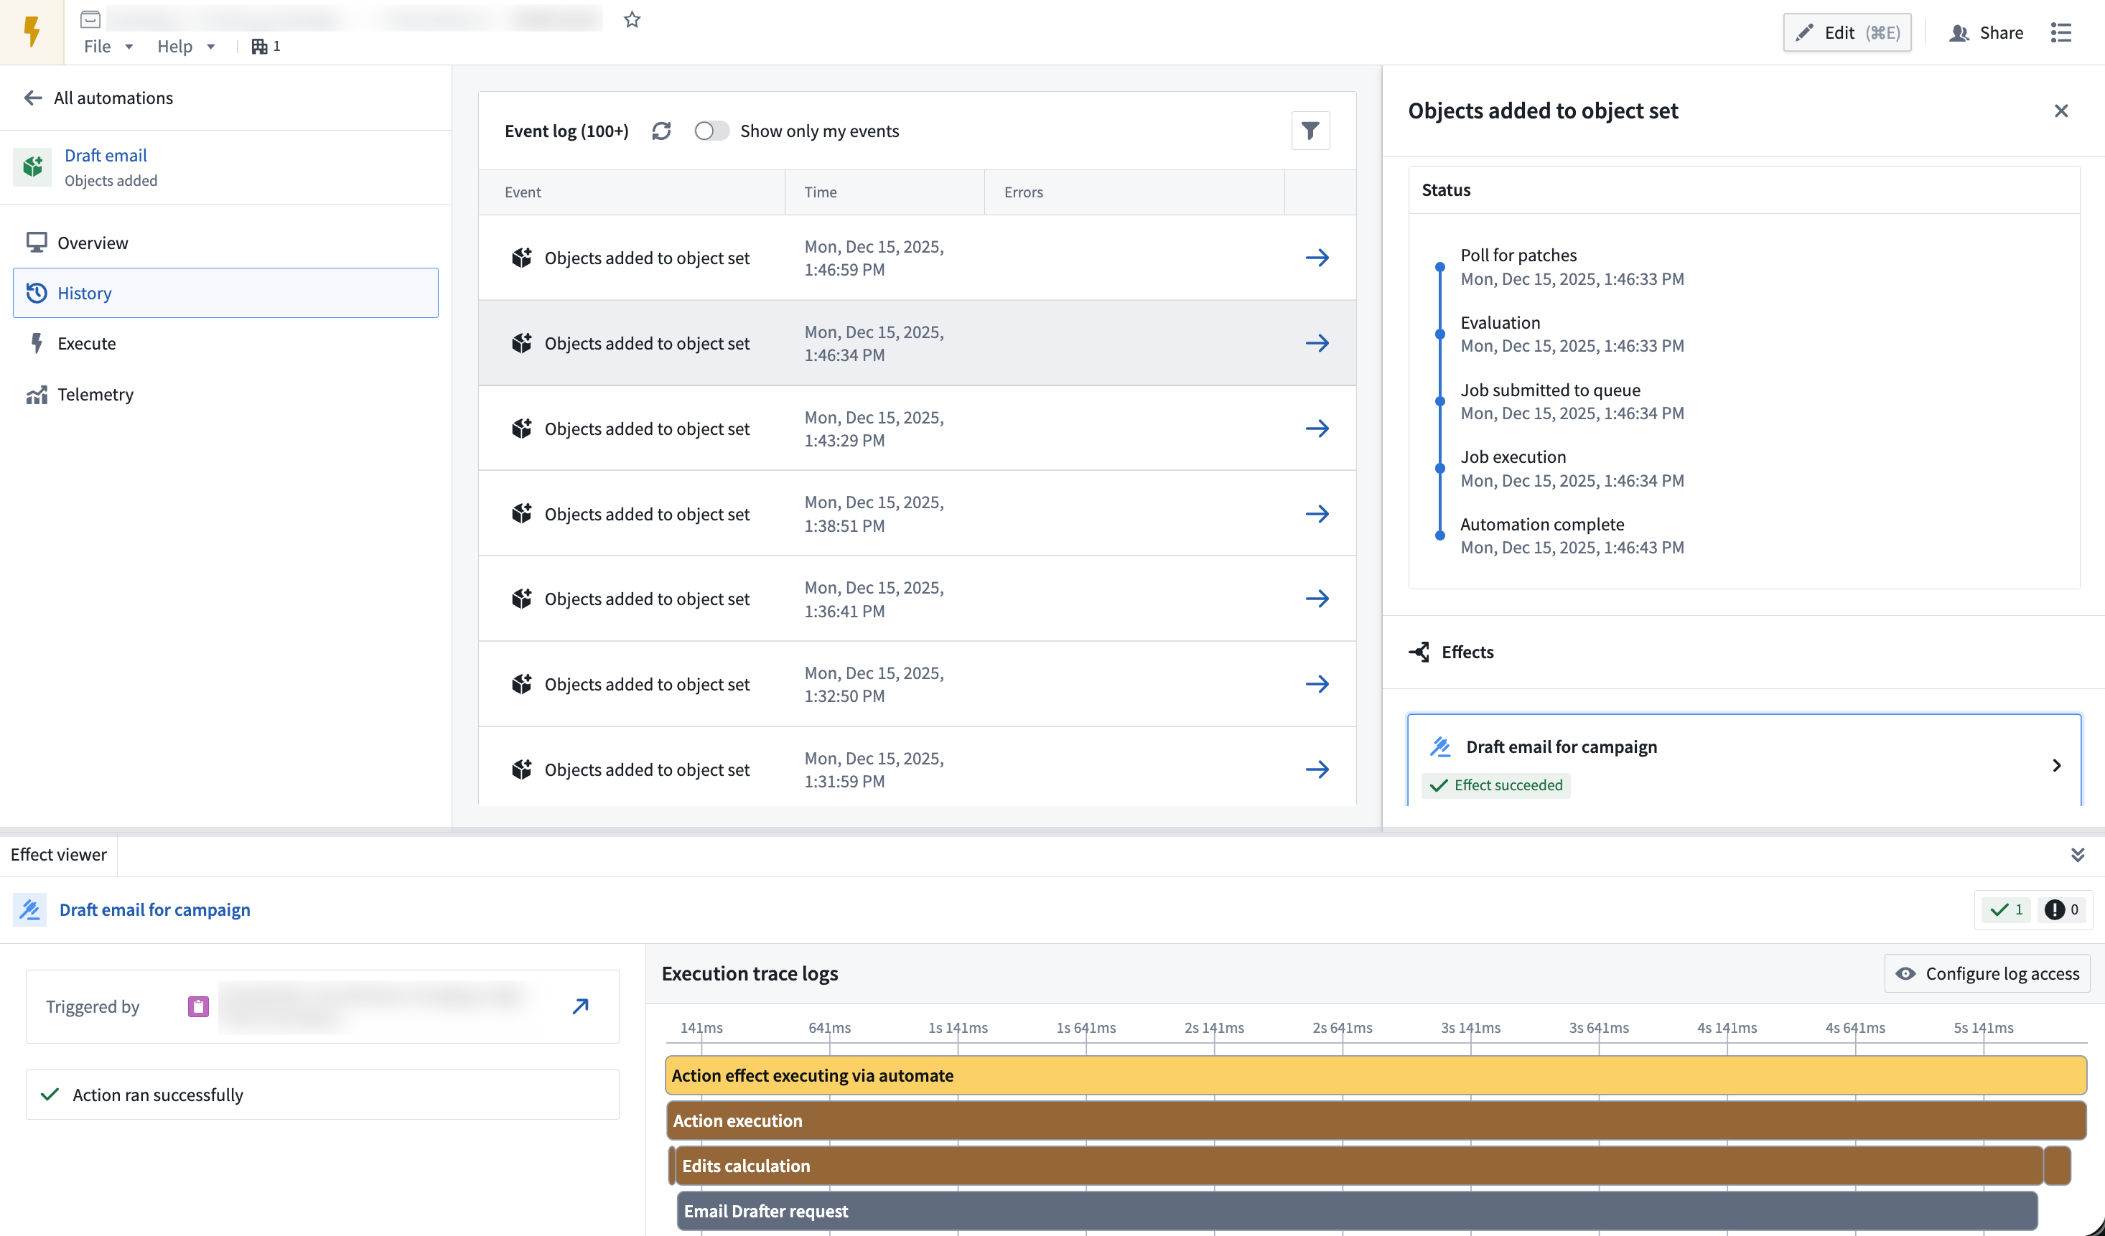Screen dimensions: 2105x1236
Task: Click the Edits calculation trace bar
Action: pyautogui.click(x=746, y=1165)
